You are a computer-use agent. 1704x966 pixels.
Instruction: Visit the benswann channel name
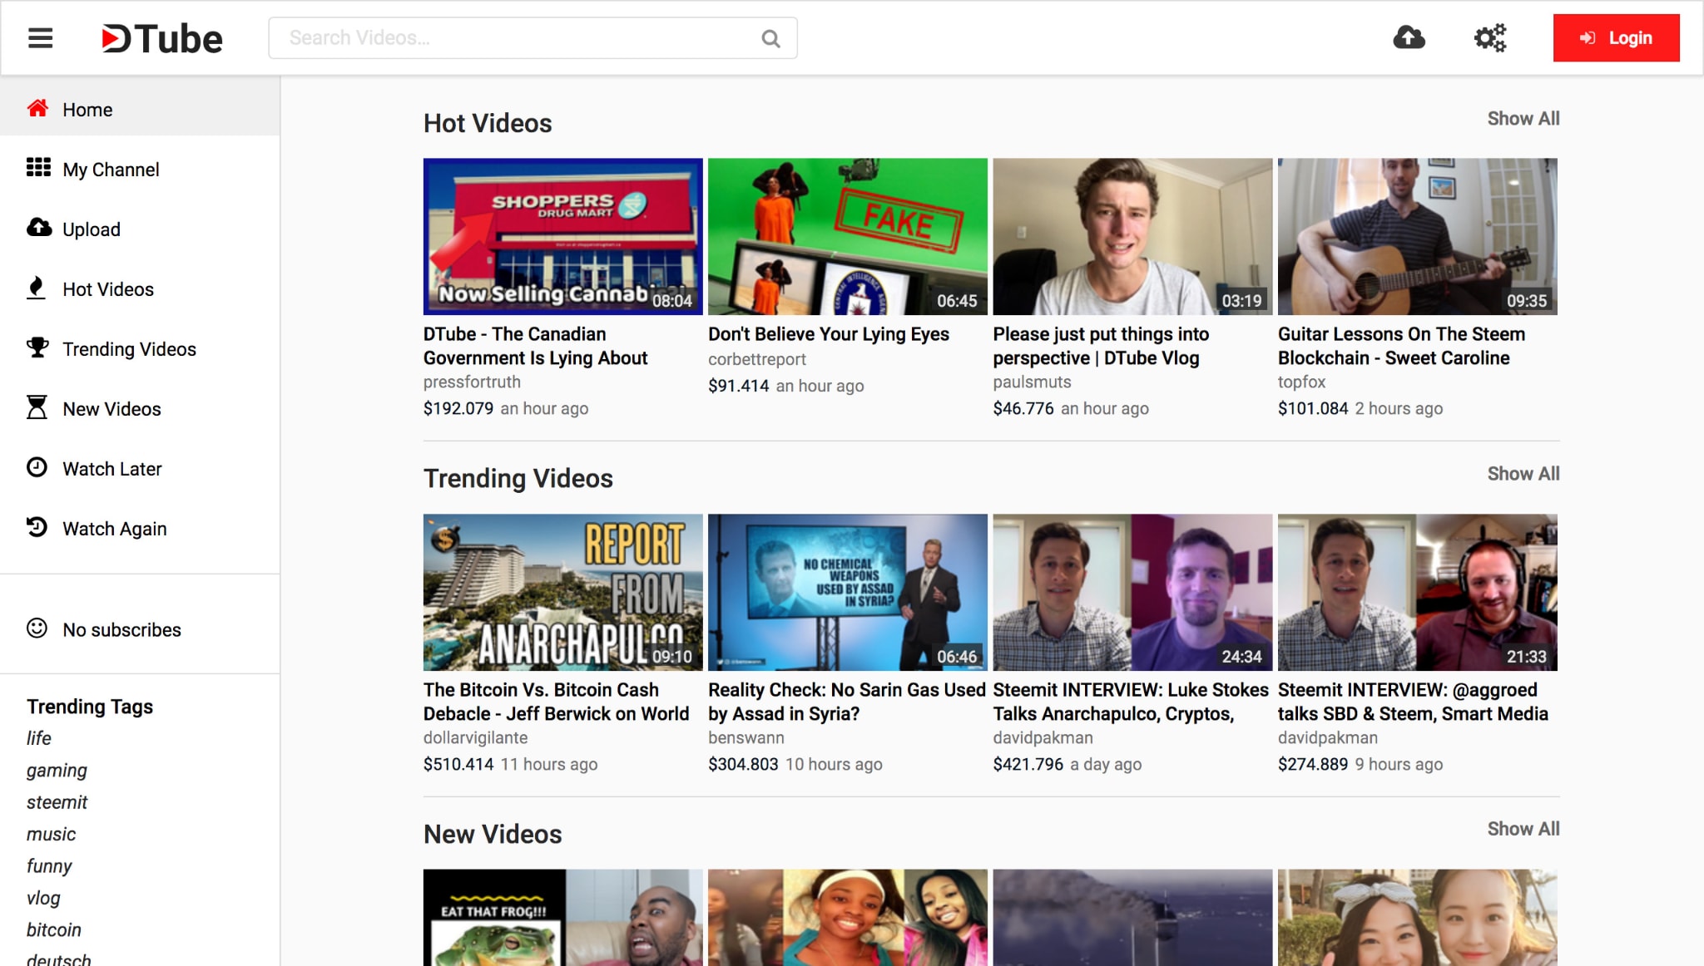click(745, 738)
